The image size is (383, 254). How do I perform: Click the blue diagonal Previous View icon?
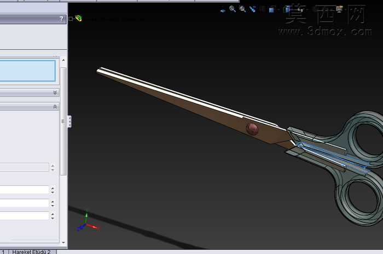tap(253, 9)
